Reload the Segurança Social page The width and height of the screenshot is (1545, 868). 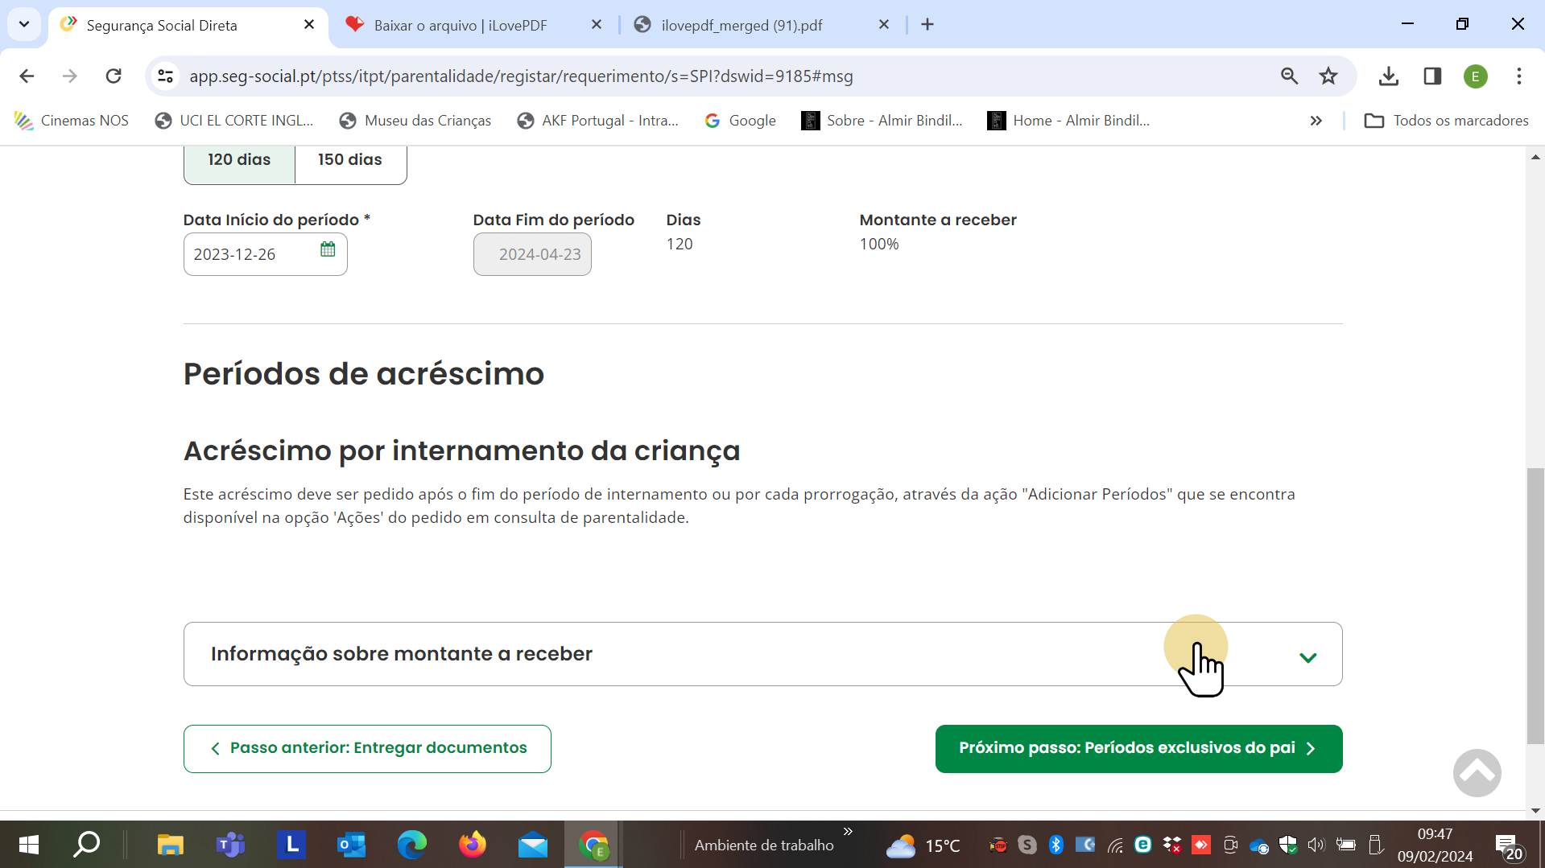[114, 76]
